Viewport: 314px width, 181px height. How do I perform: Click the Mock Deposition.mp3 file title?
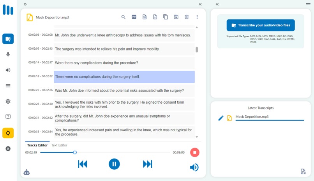[x=52, y=17]
